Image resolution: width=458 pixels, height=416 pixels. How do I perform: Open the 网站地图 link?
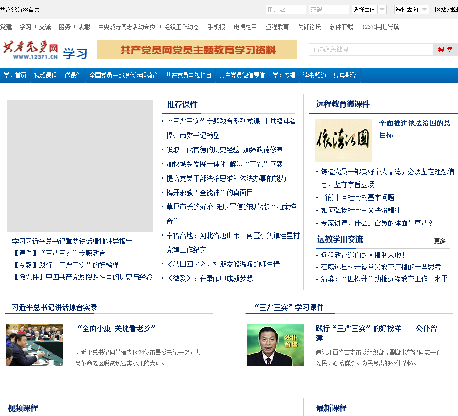(x=446, y=10)
